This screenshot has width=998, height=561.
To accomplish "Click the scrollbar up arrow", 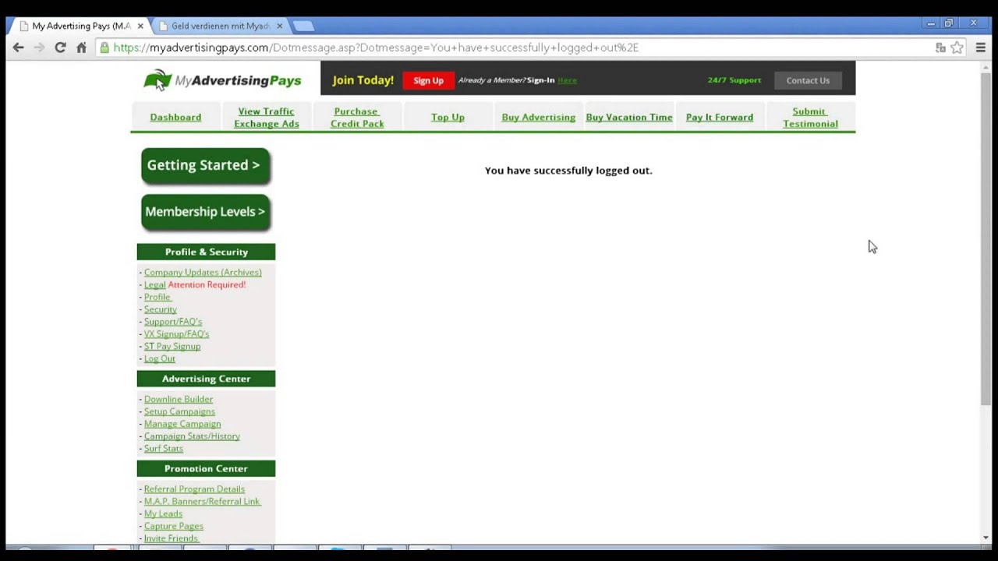I will pos(986,67).
